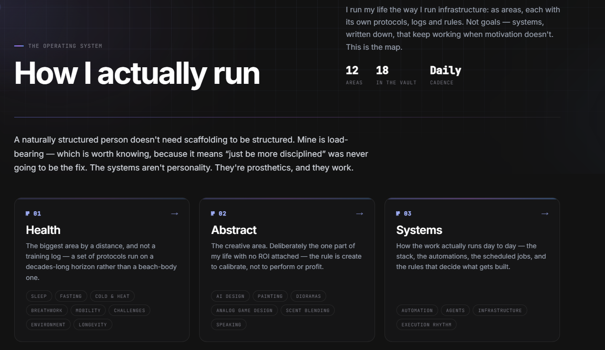Viewport: 605px width, 350px height.
Task: Select the CHALLENGES tag
Action: pos(129,310)
